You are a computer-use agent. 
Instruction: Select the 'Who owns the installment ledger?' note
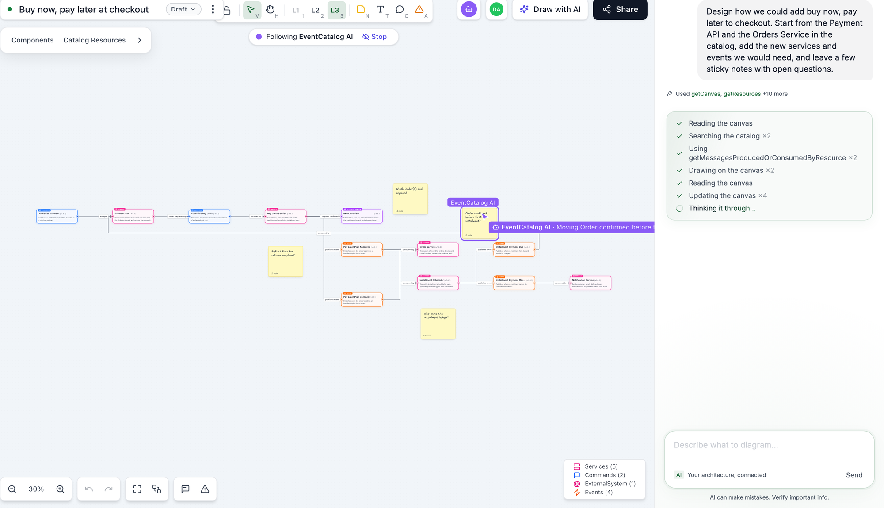(438, 324)
